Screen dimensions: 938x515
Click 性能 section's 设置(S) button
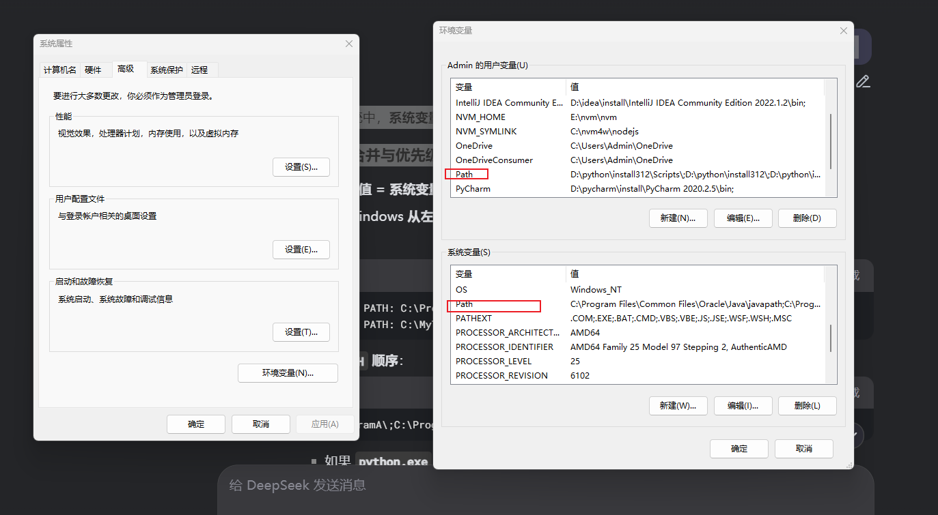click(301, 166)
